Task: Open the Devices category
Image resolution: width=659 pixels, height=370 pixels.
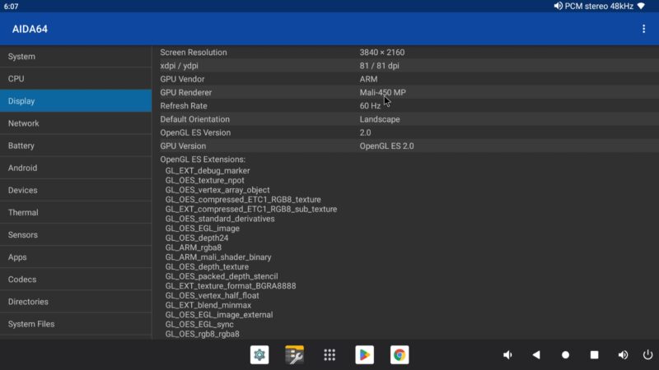Action: (x=76, y=190)
